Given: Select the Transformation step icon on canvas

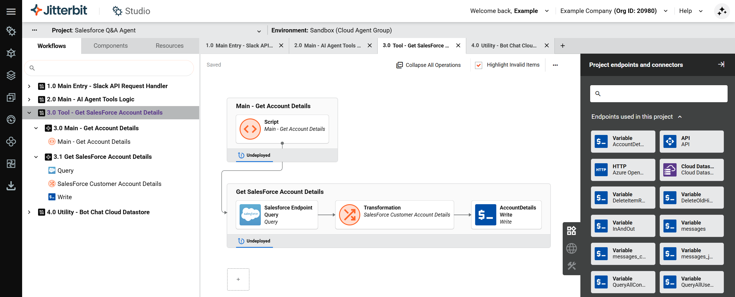Looking at the screenshot, I should point(349,214).
